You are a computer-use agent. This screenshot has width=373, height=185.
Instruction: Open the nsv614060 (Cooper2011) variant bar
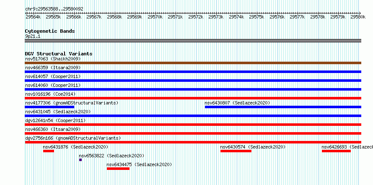tap(193, 89)
